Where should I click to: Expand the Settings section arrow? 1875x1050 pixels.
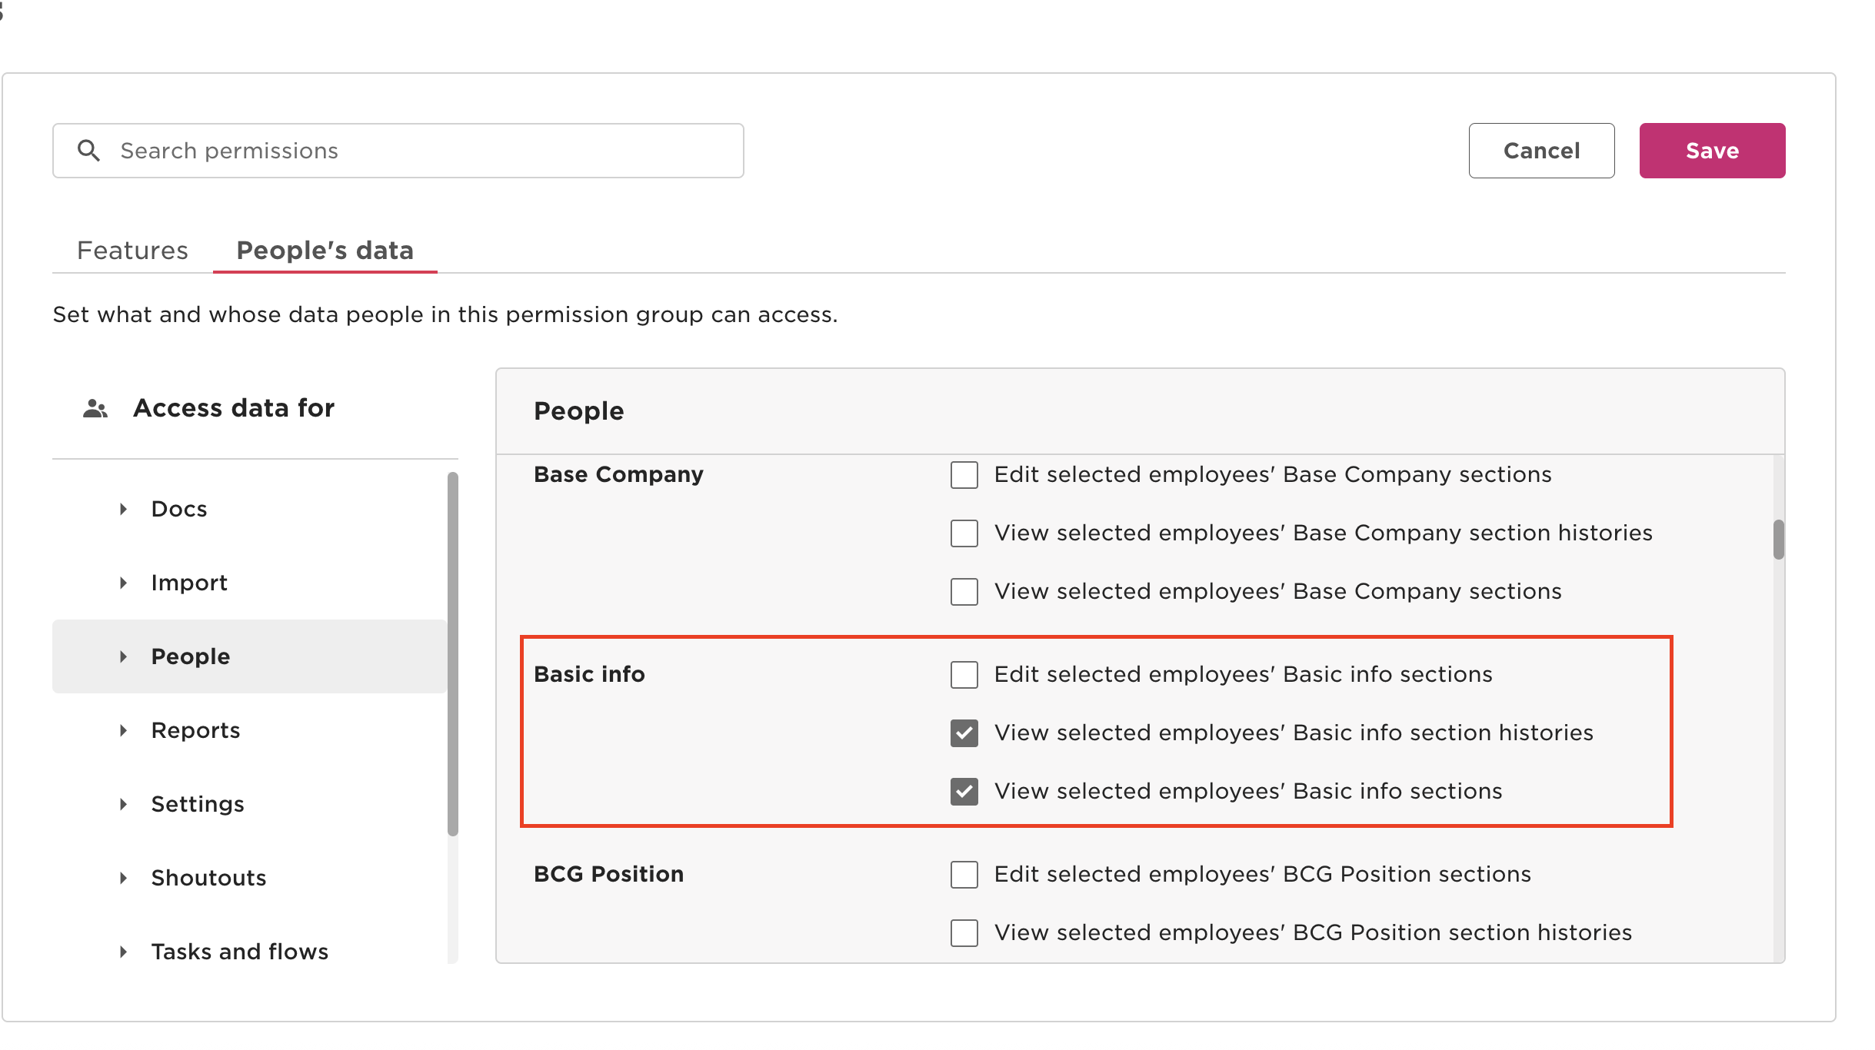click(x=123, y=804)
